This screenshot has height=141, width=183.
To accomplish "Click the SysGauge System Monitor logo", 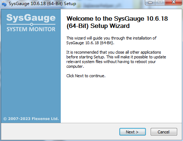I will 31,22.
